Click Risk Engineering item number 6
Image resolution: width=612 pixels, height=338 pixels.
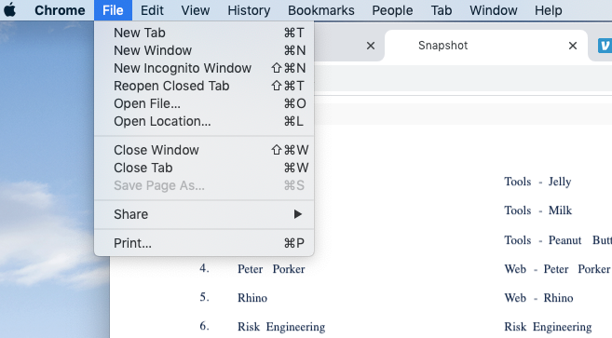[x=281, y=327]
